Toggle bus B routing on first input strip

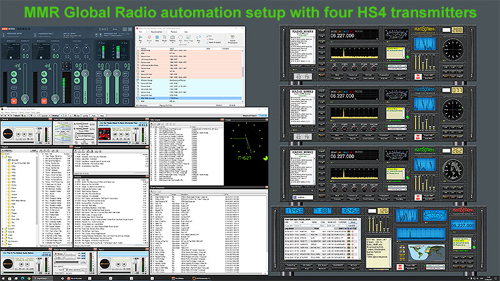(x=14, y=81)
